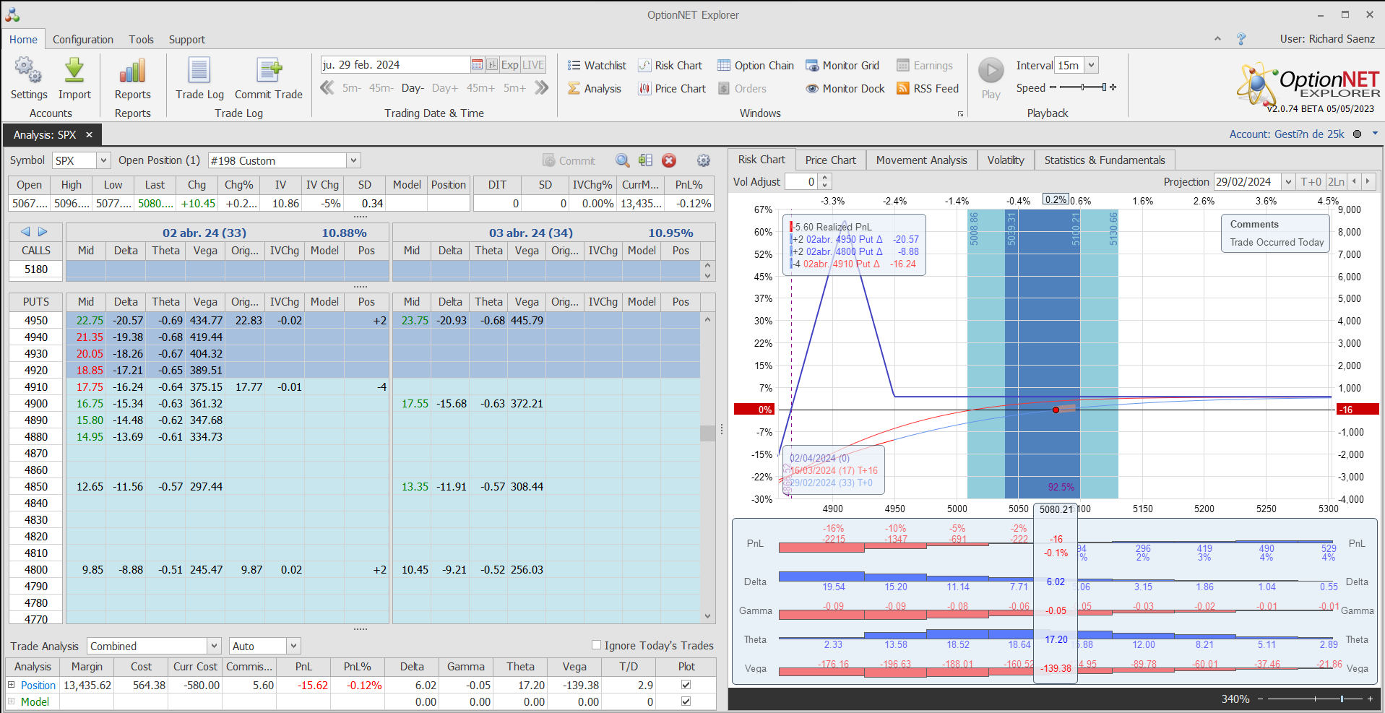Expand the Symbol SPX dropdown
The height and width of the screenshot is (713, 1385).
pos(103,160)
